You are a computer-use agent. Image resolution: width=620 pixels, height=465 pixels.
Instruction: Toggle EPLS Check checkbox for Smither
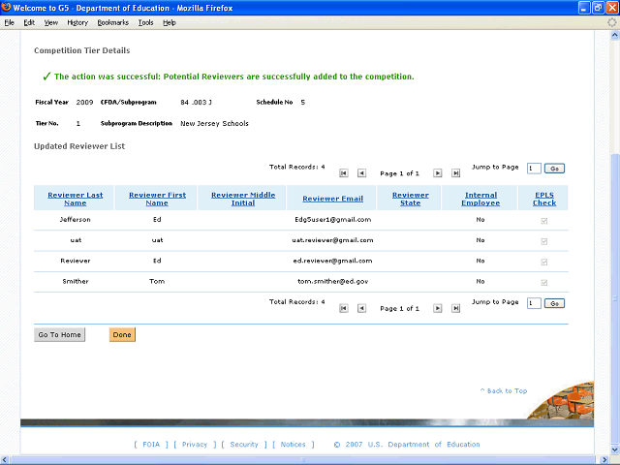pyautogui.click(x=544, y=282)
